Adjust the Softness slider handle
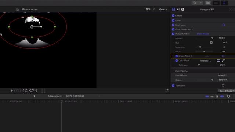This screenshot has width=235, height=132. tap(199, 65)
